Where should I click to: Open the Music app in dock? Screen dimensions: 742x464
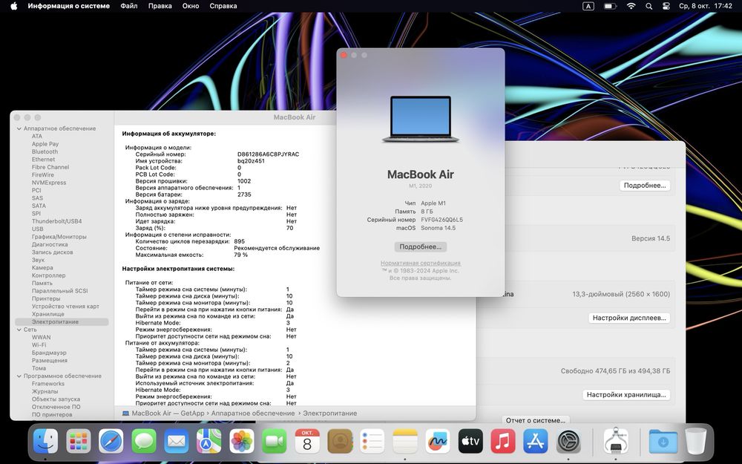(x=503, y=442)
